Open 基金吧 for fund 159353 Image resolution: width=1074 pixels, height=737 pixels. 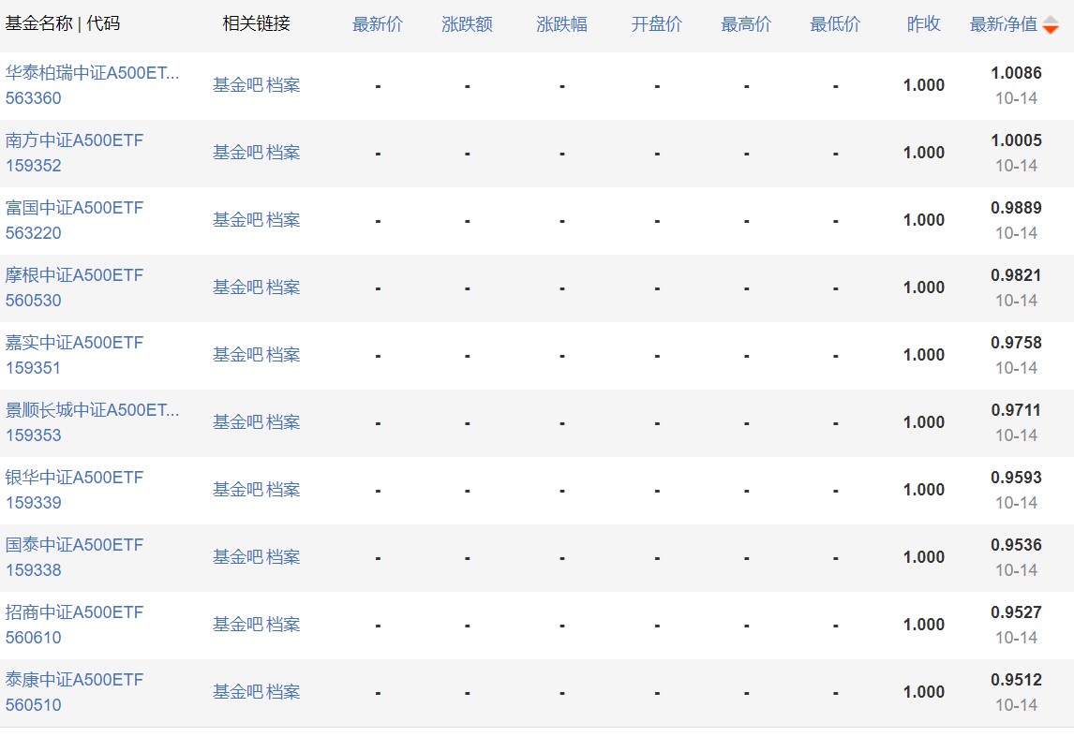[238, 421]
